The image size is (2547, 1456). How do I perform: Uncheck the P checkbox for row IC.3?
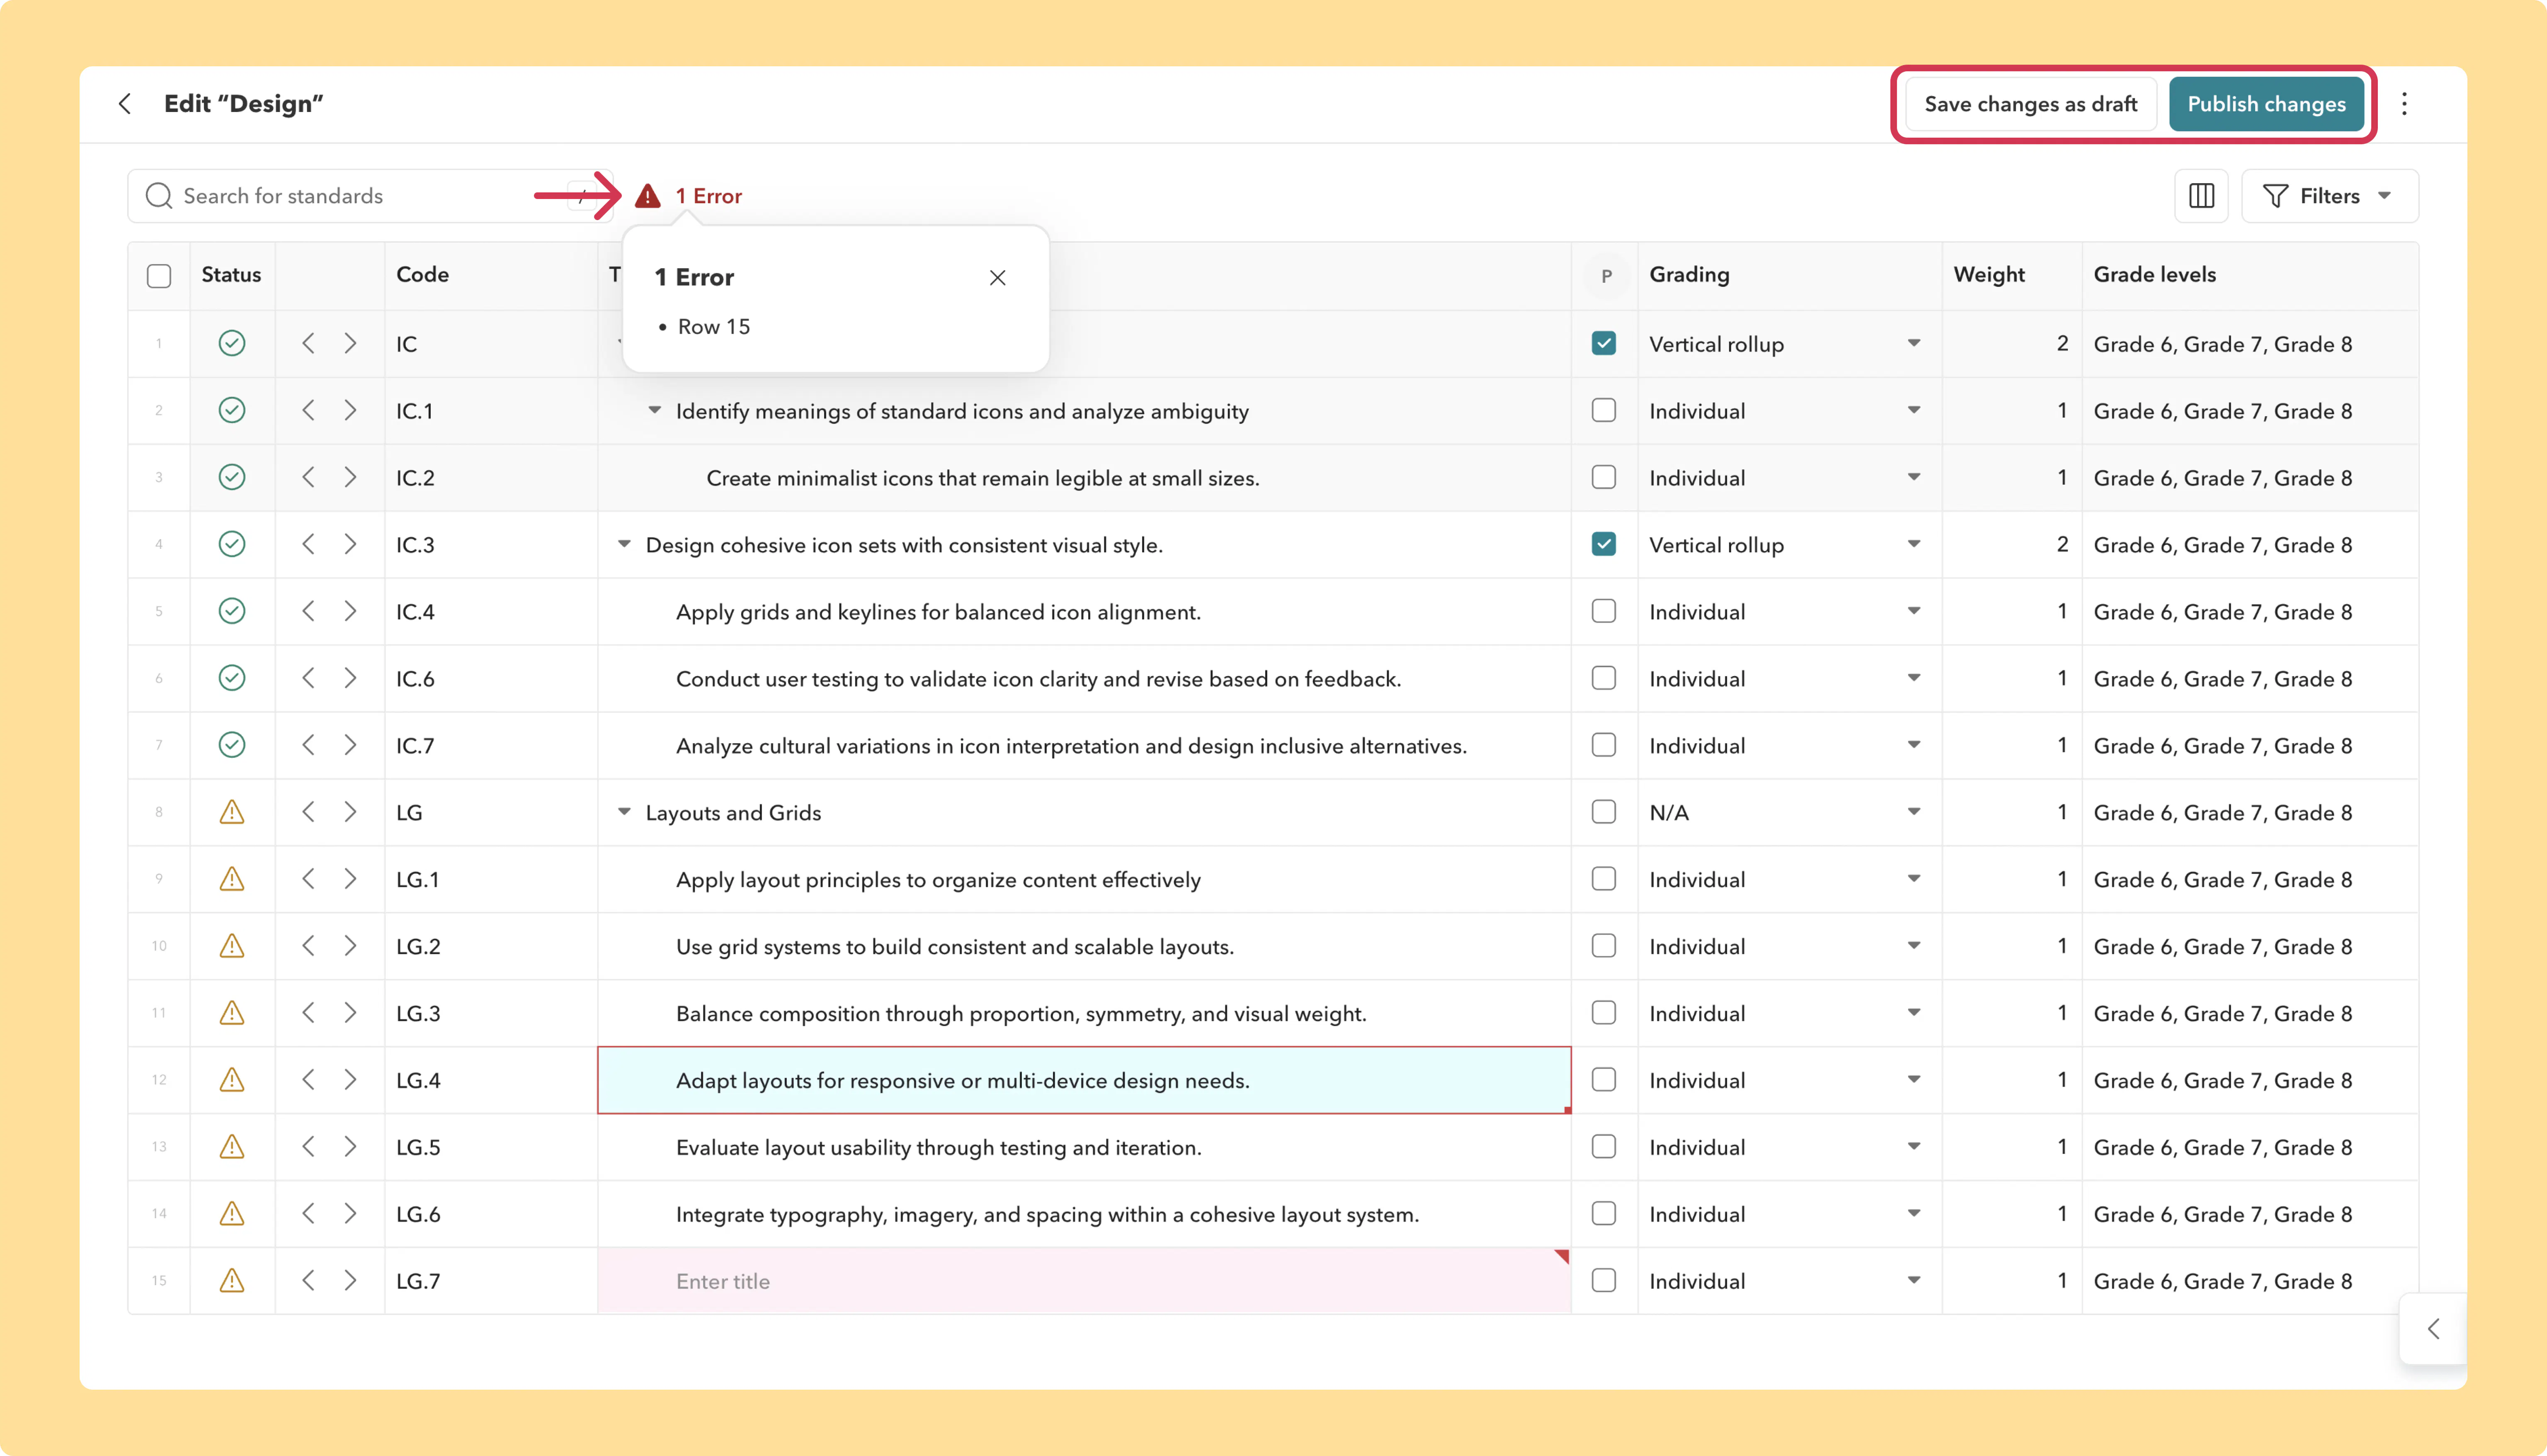[x=1603, y=544]
